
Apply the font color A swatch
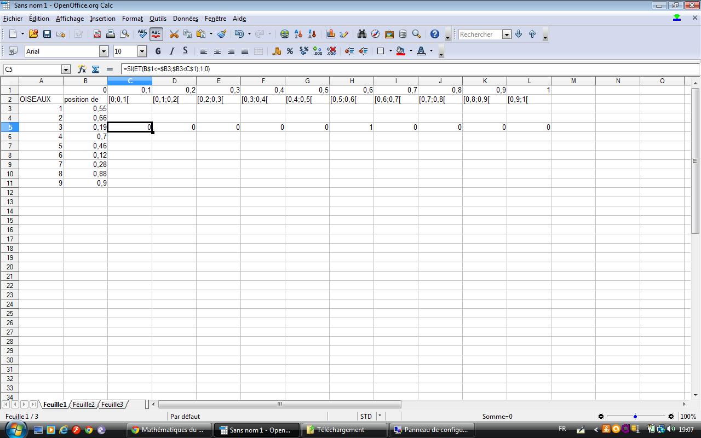pyautogui.click(x=421, y=51)
